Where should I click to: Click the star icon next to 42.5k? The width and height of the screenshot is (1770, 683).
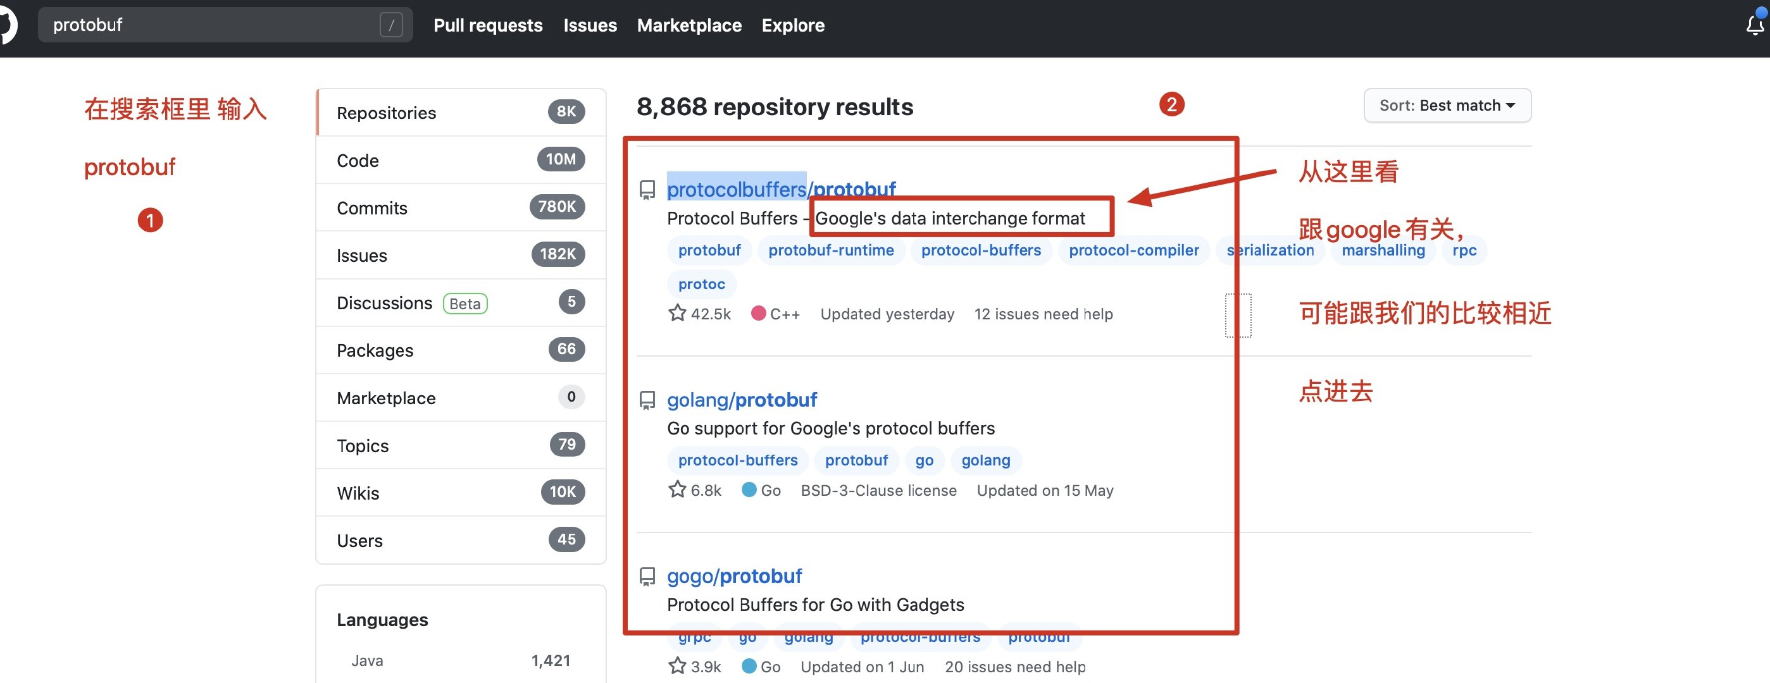[677, 313]
